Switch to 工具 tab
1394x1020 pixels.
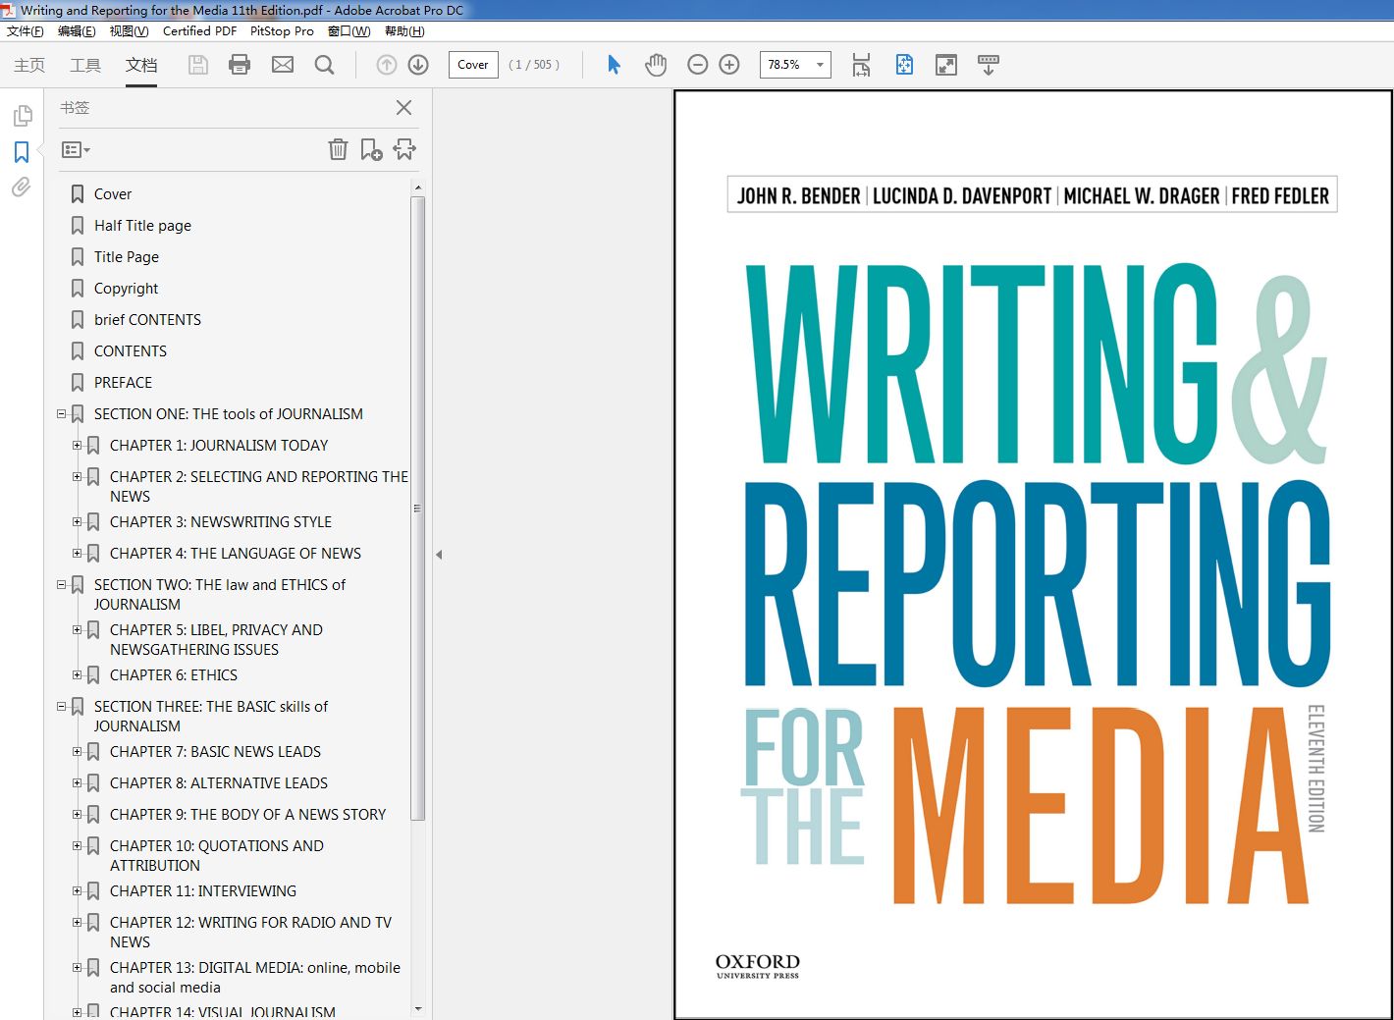[x=85, y=65]
